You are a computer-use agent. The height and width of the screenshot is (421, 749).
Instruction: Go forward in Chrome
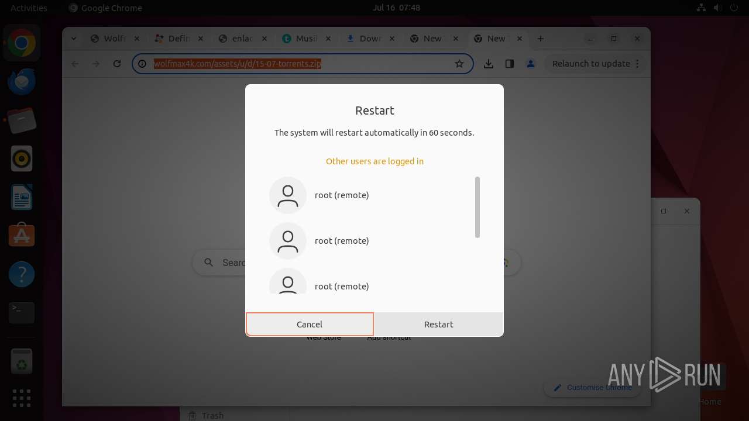pos(96,64)
